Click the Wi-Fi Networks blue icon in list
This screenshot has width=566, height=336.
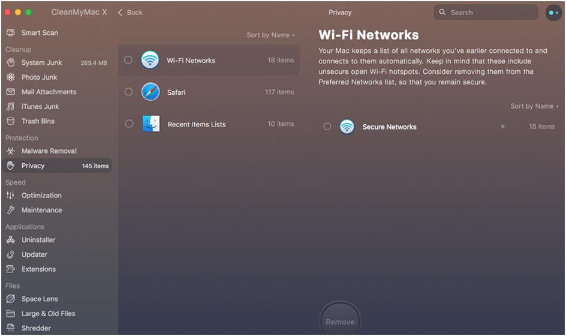coord(150,60)
